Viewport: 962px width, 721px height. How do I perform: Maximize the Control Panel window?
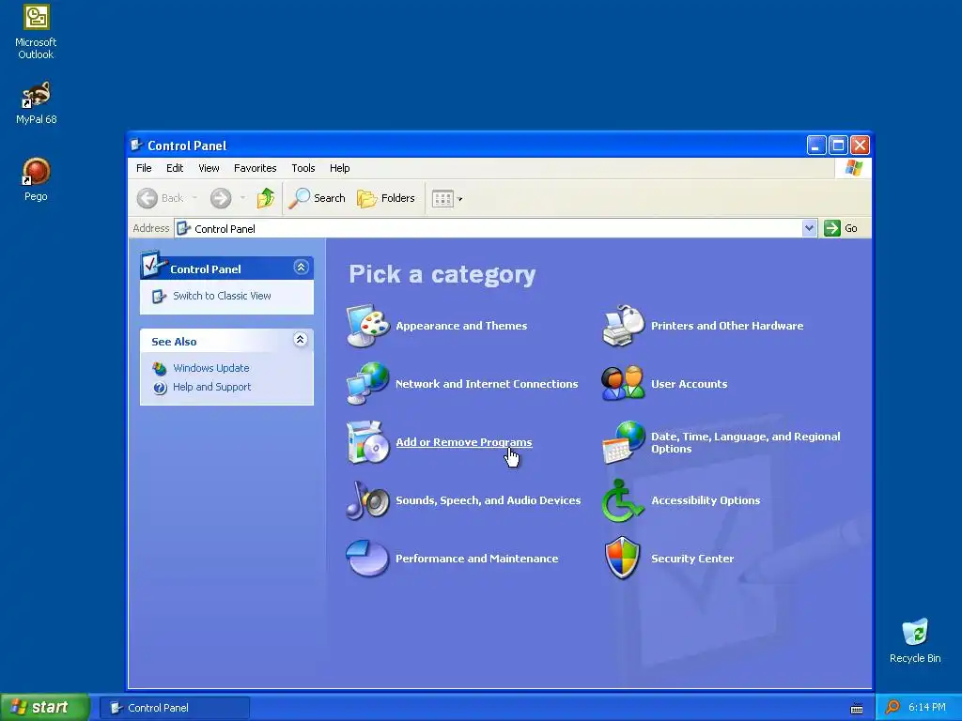coord(838,146)
